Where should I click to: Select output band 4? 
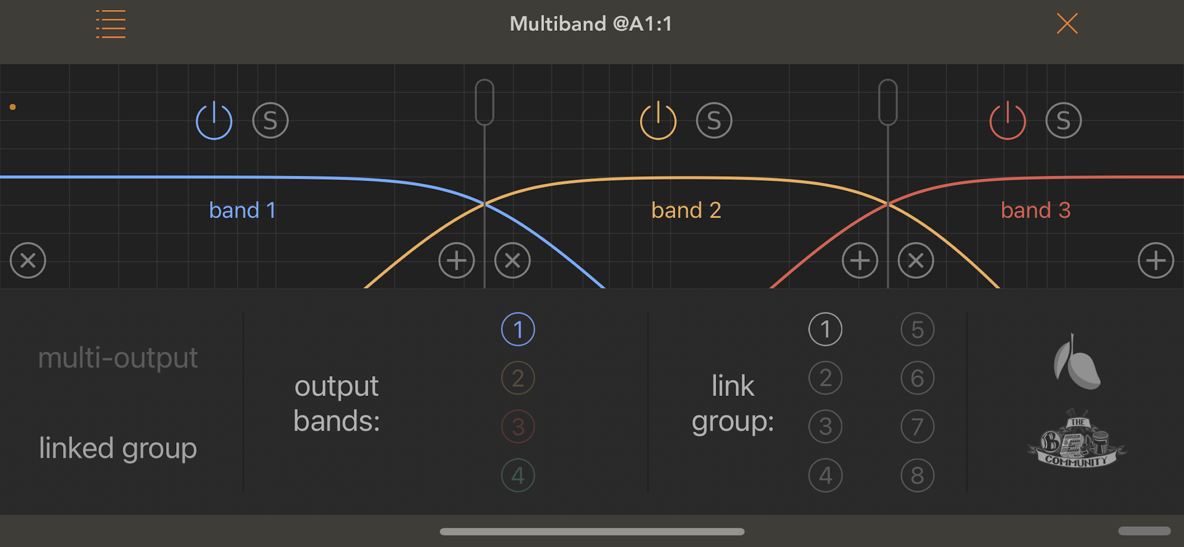[x=518, y=475]
